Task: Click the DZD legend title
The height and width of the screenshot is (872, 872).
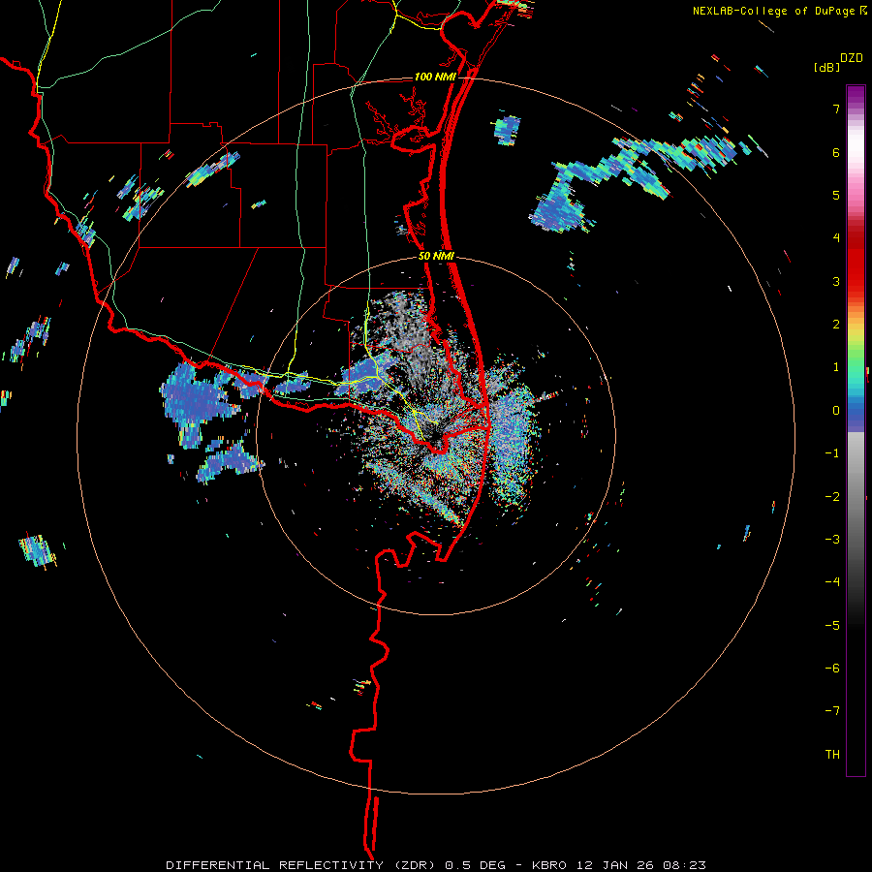Action: 852,58
